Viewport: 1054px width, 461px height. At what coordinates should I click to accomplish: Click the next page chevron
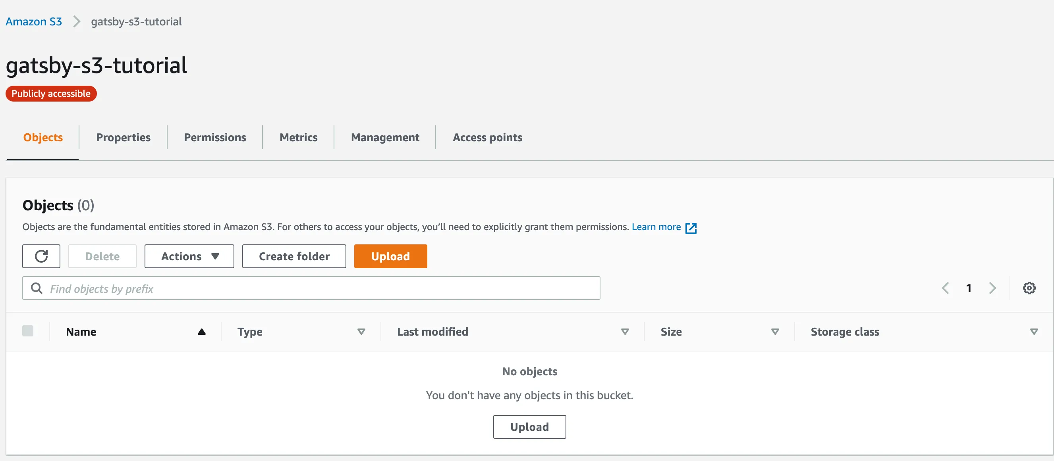click(x=992, y=288)
